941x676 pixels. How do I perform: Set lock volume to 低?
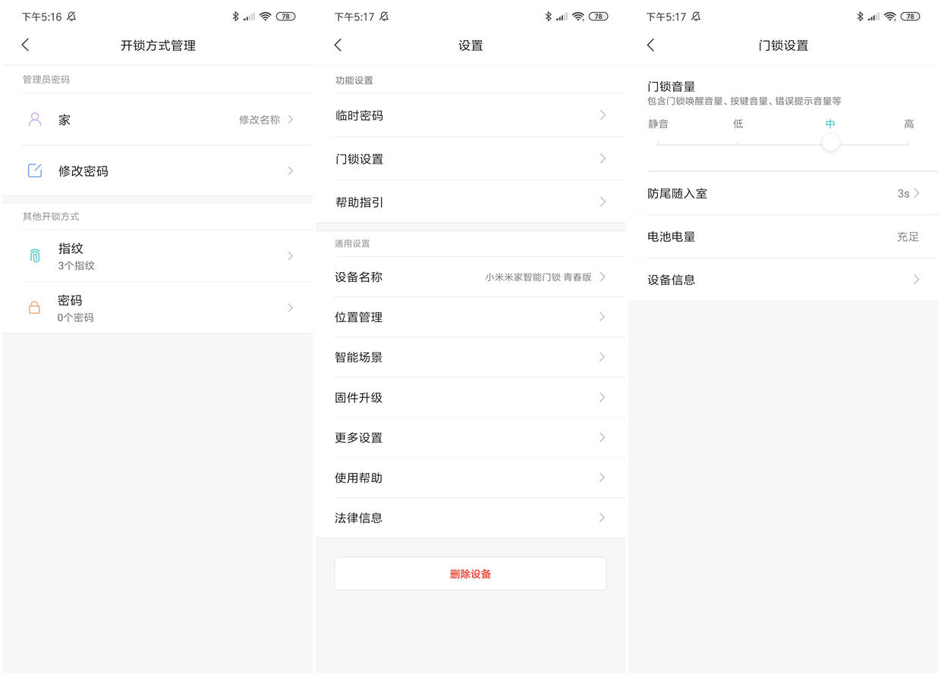tap(738, 142)
